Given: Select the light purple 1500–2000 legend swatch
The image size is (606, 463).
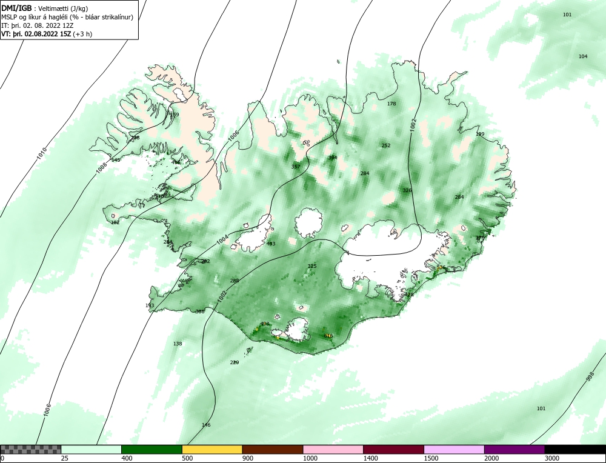Looking at the screenshot, I should click(454, 449).
